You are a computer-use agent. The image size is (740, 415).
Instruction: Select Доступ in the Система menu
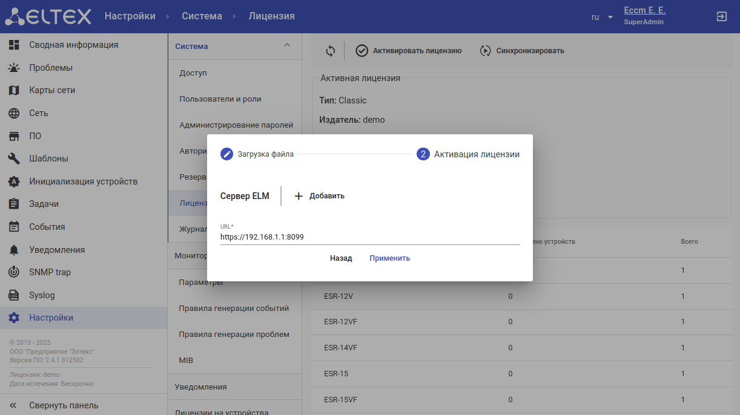193,73
